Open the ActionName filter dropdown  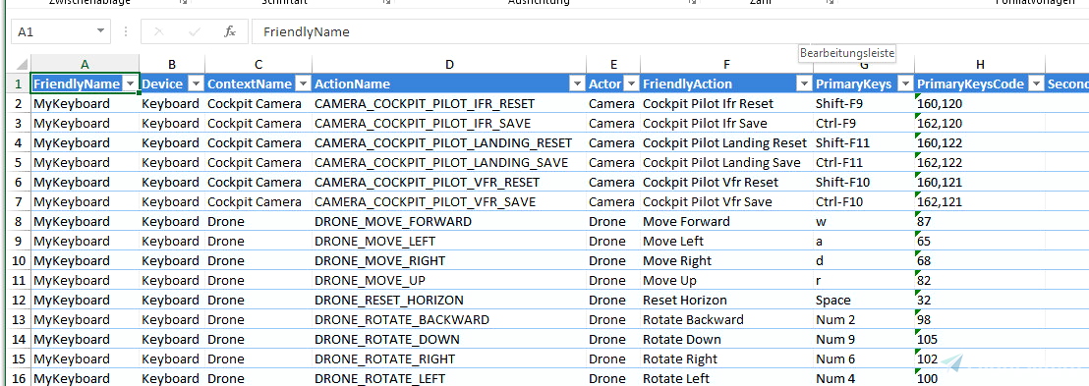coord(577,84)
